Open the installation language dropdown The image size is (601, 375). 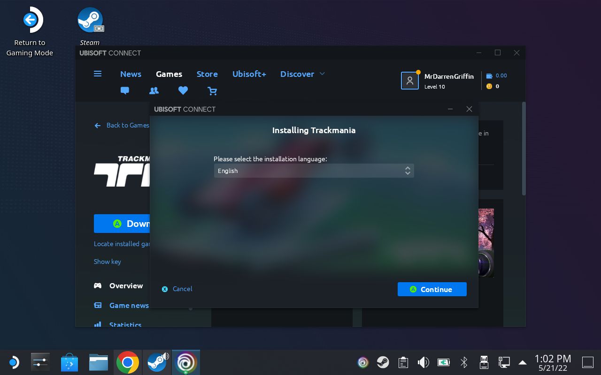(314, 171)
